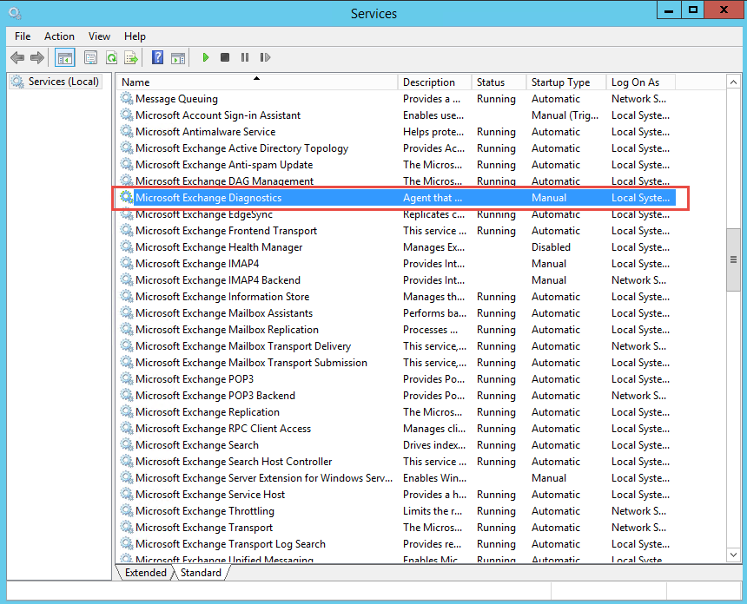Click Disabled startup type of Health Manager
The height and width of the screenshot is (604, 747).
click(551, 247)
